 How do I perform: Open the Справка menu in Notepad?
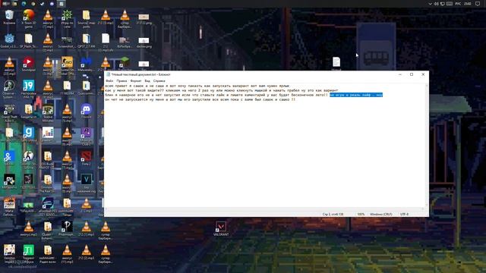point(159,81)
